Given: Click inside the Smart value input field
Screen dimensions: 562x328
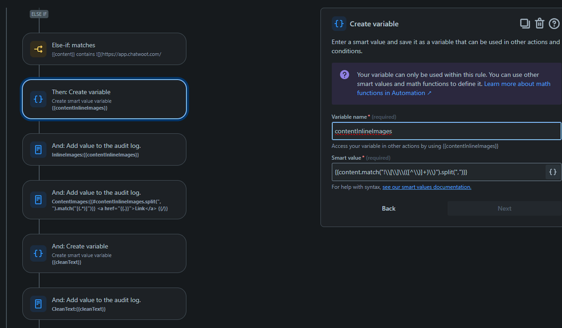Looking at the screenshot, I should coord(439,172).
